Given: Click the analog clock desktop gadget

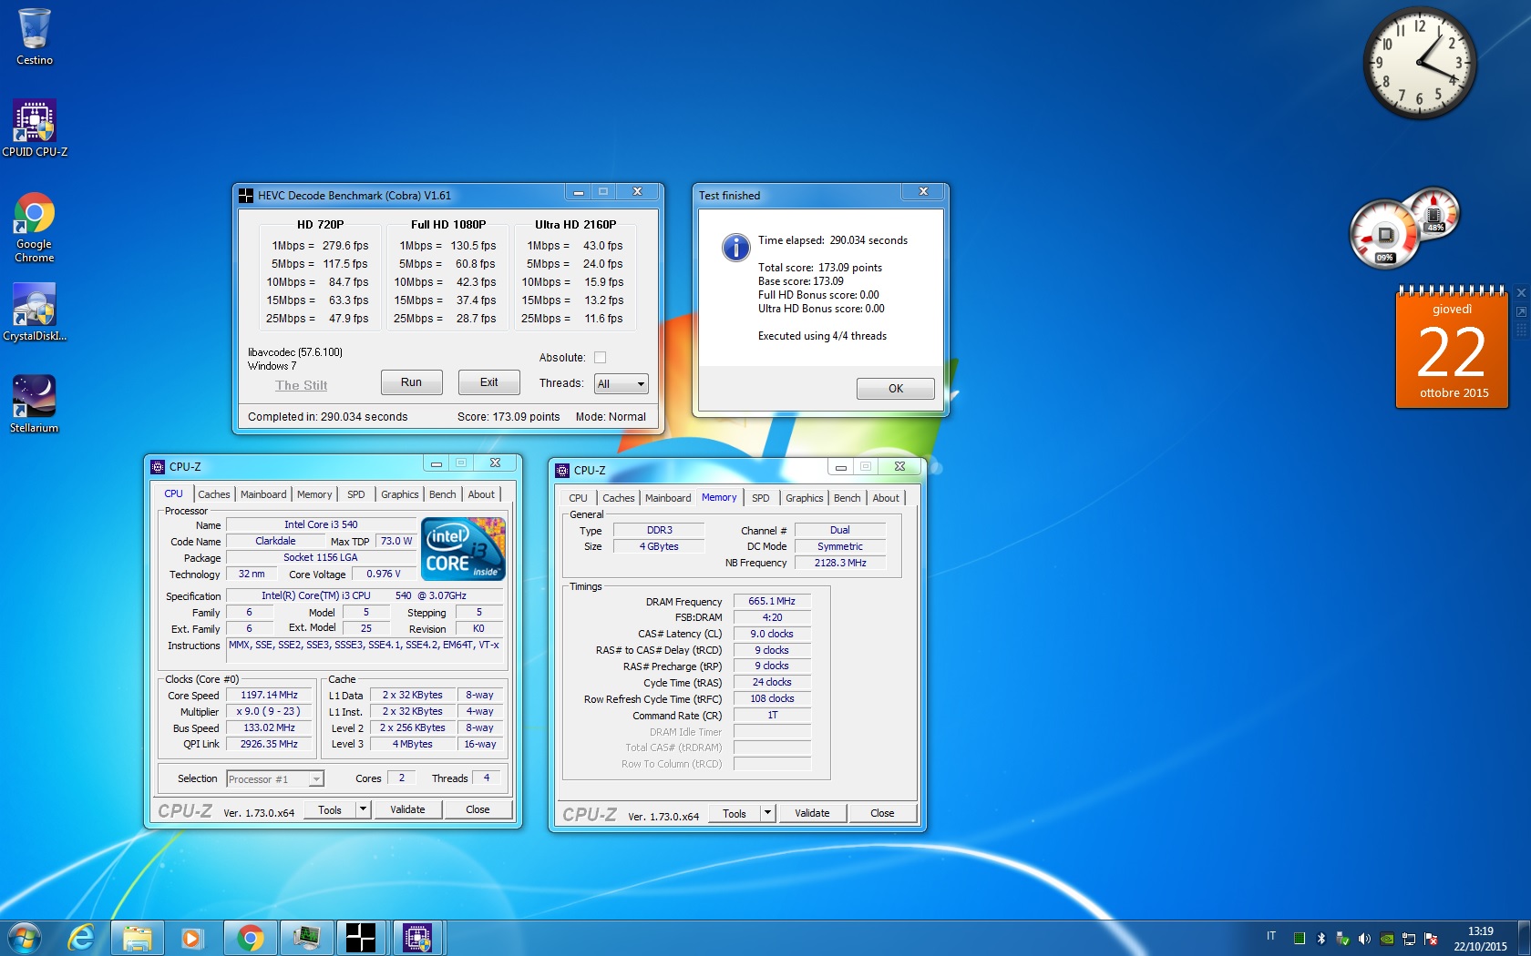Looking at the screenshot, I should tap(1419, 63).
